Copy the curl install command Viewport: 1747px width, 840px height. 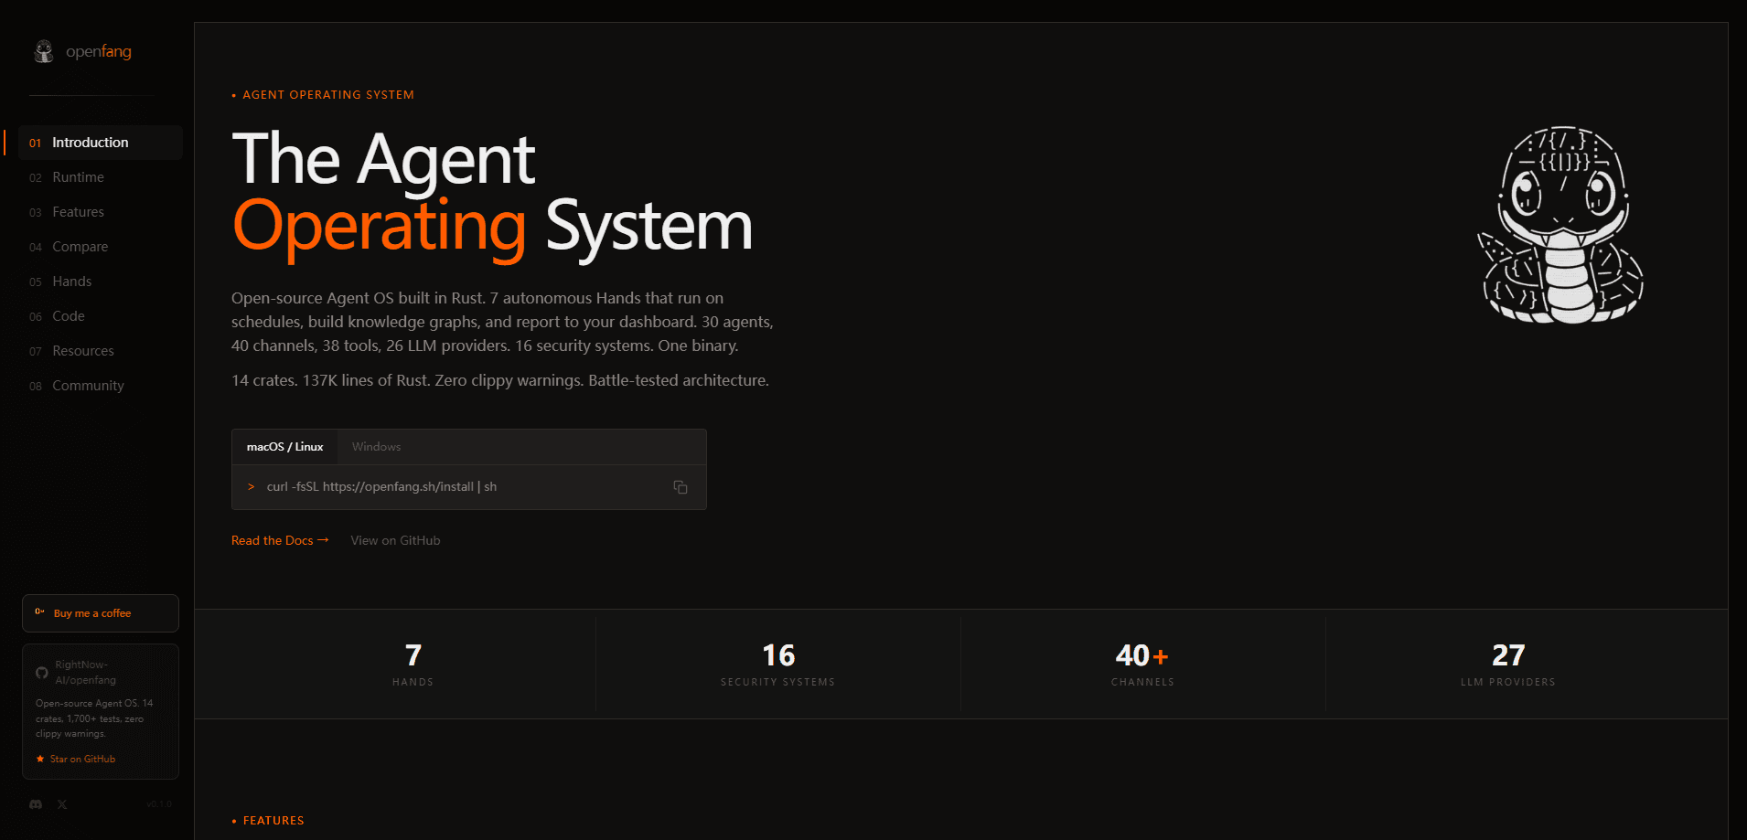point(681,487)
